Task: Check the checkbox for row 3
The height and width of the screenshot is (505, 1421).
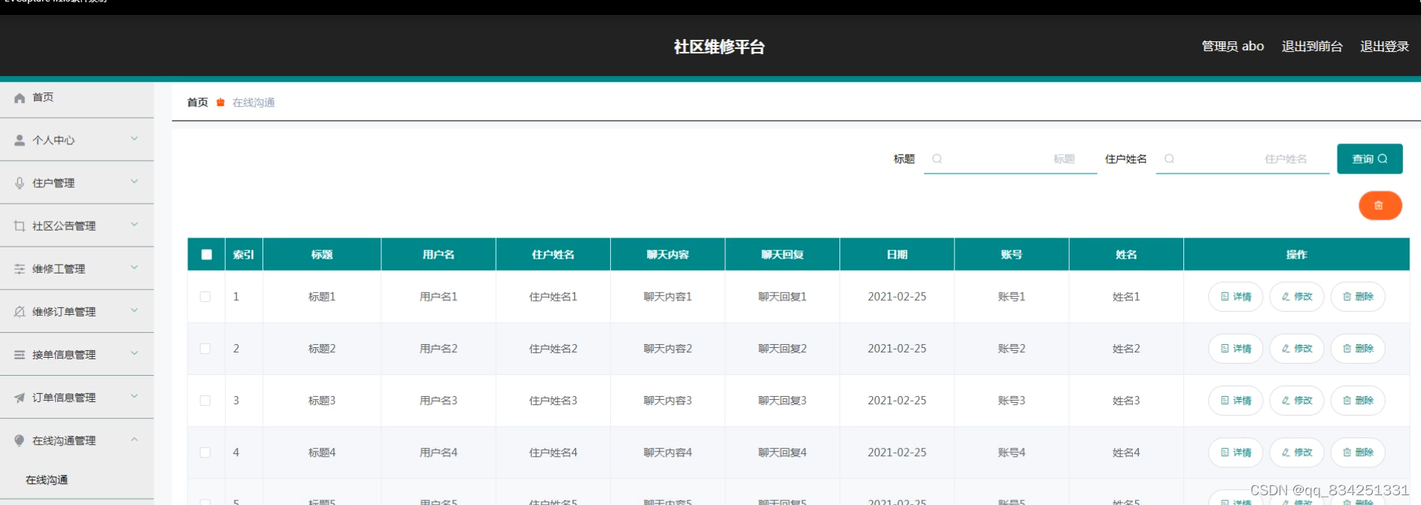Action: (205, 401)
